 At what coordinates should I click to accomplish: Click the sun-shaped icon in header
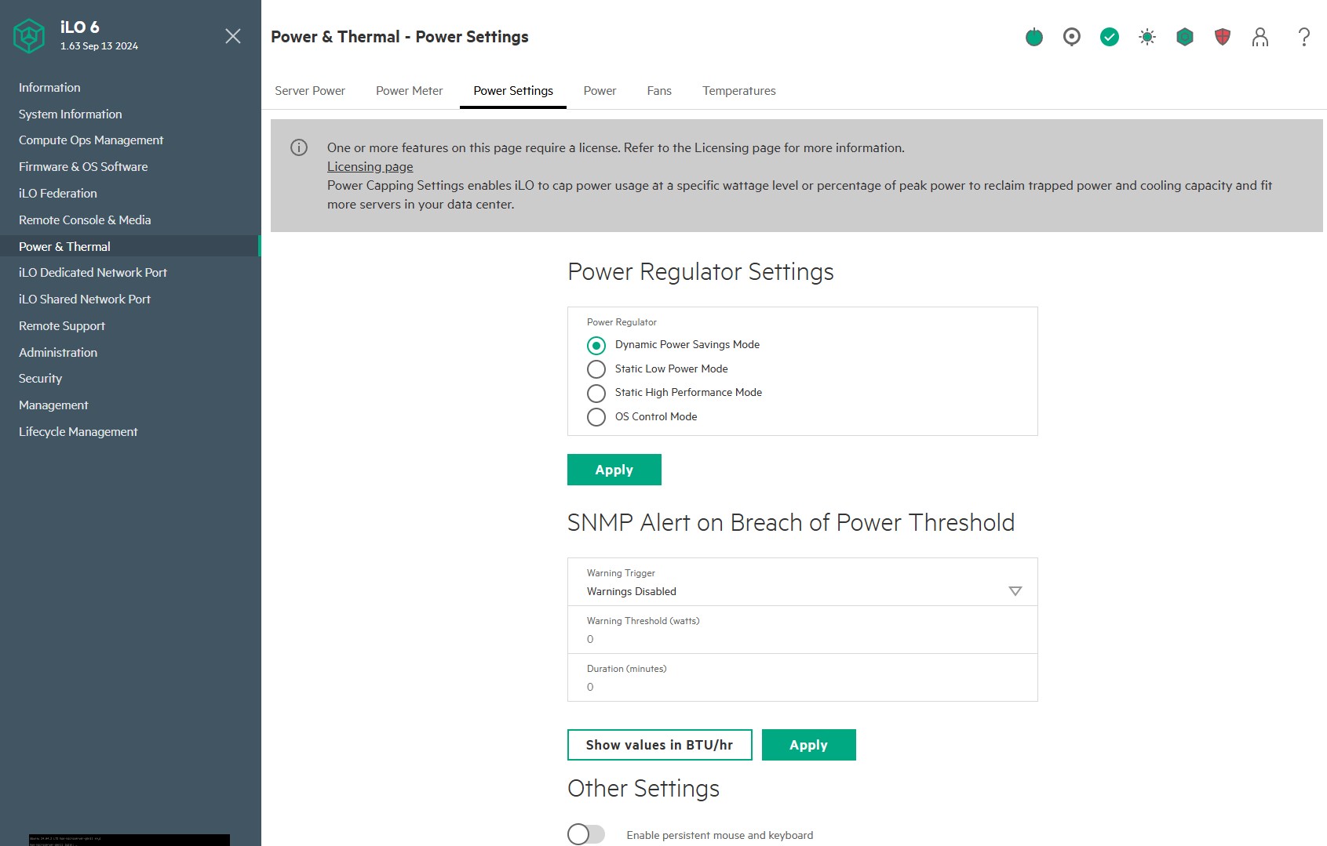1147,37
